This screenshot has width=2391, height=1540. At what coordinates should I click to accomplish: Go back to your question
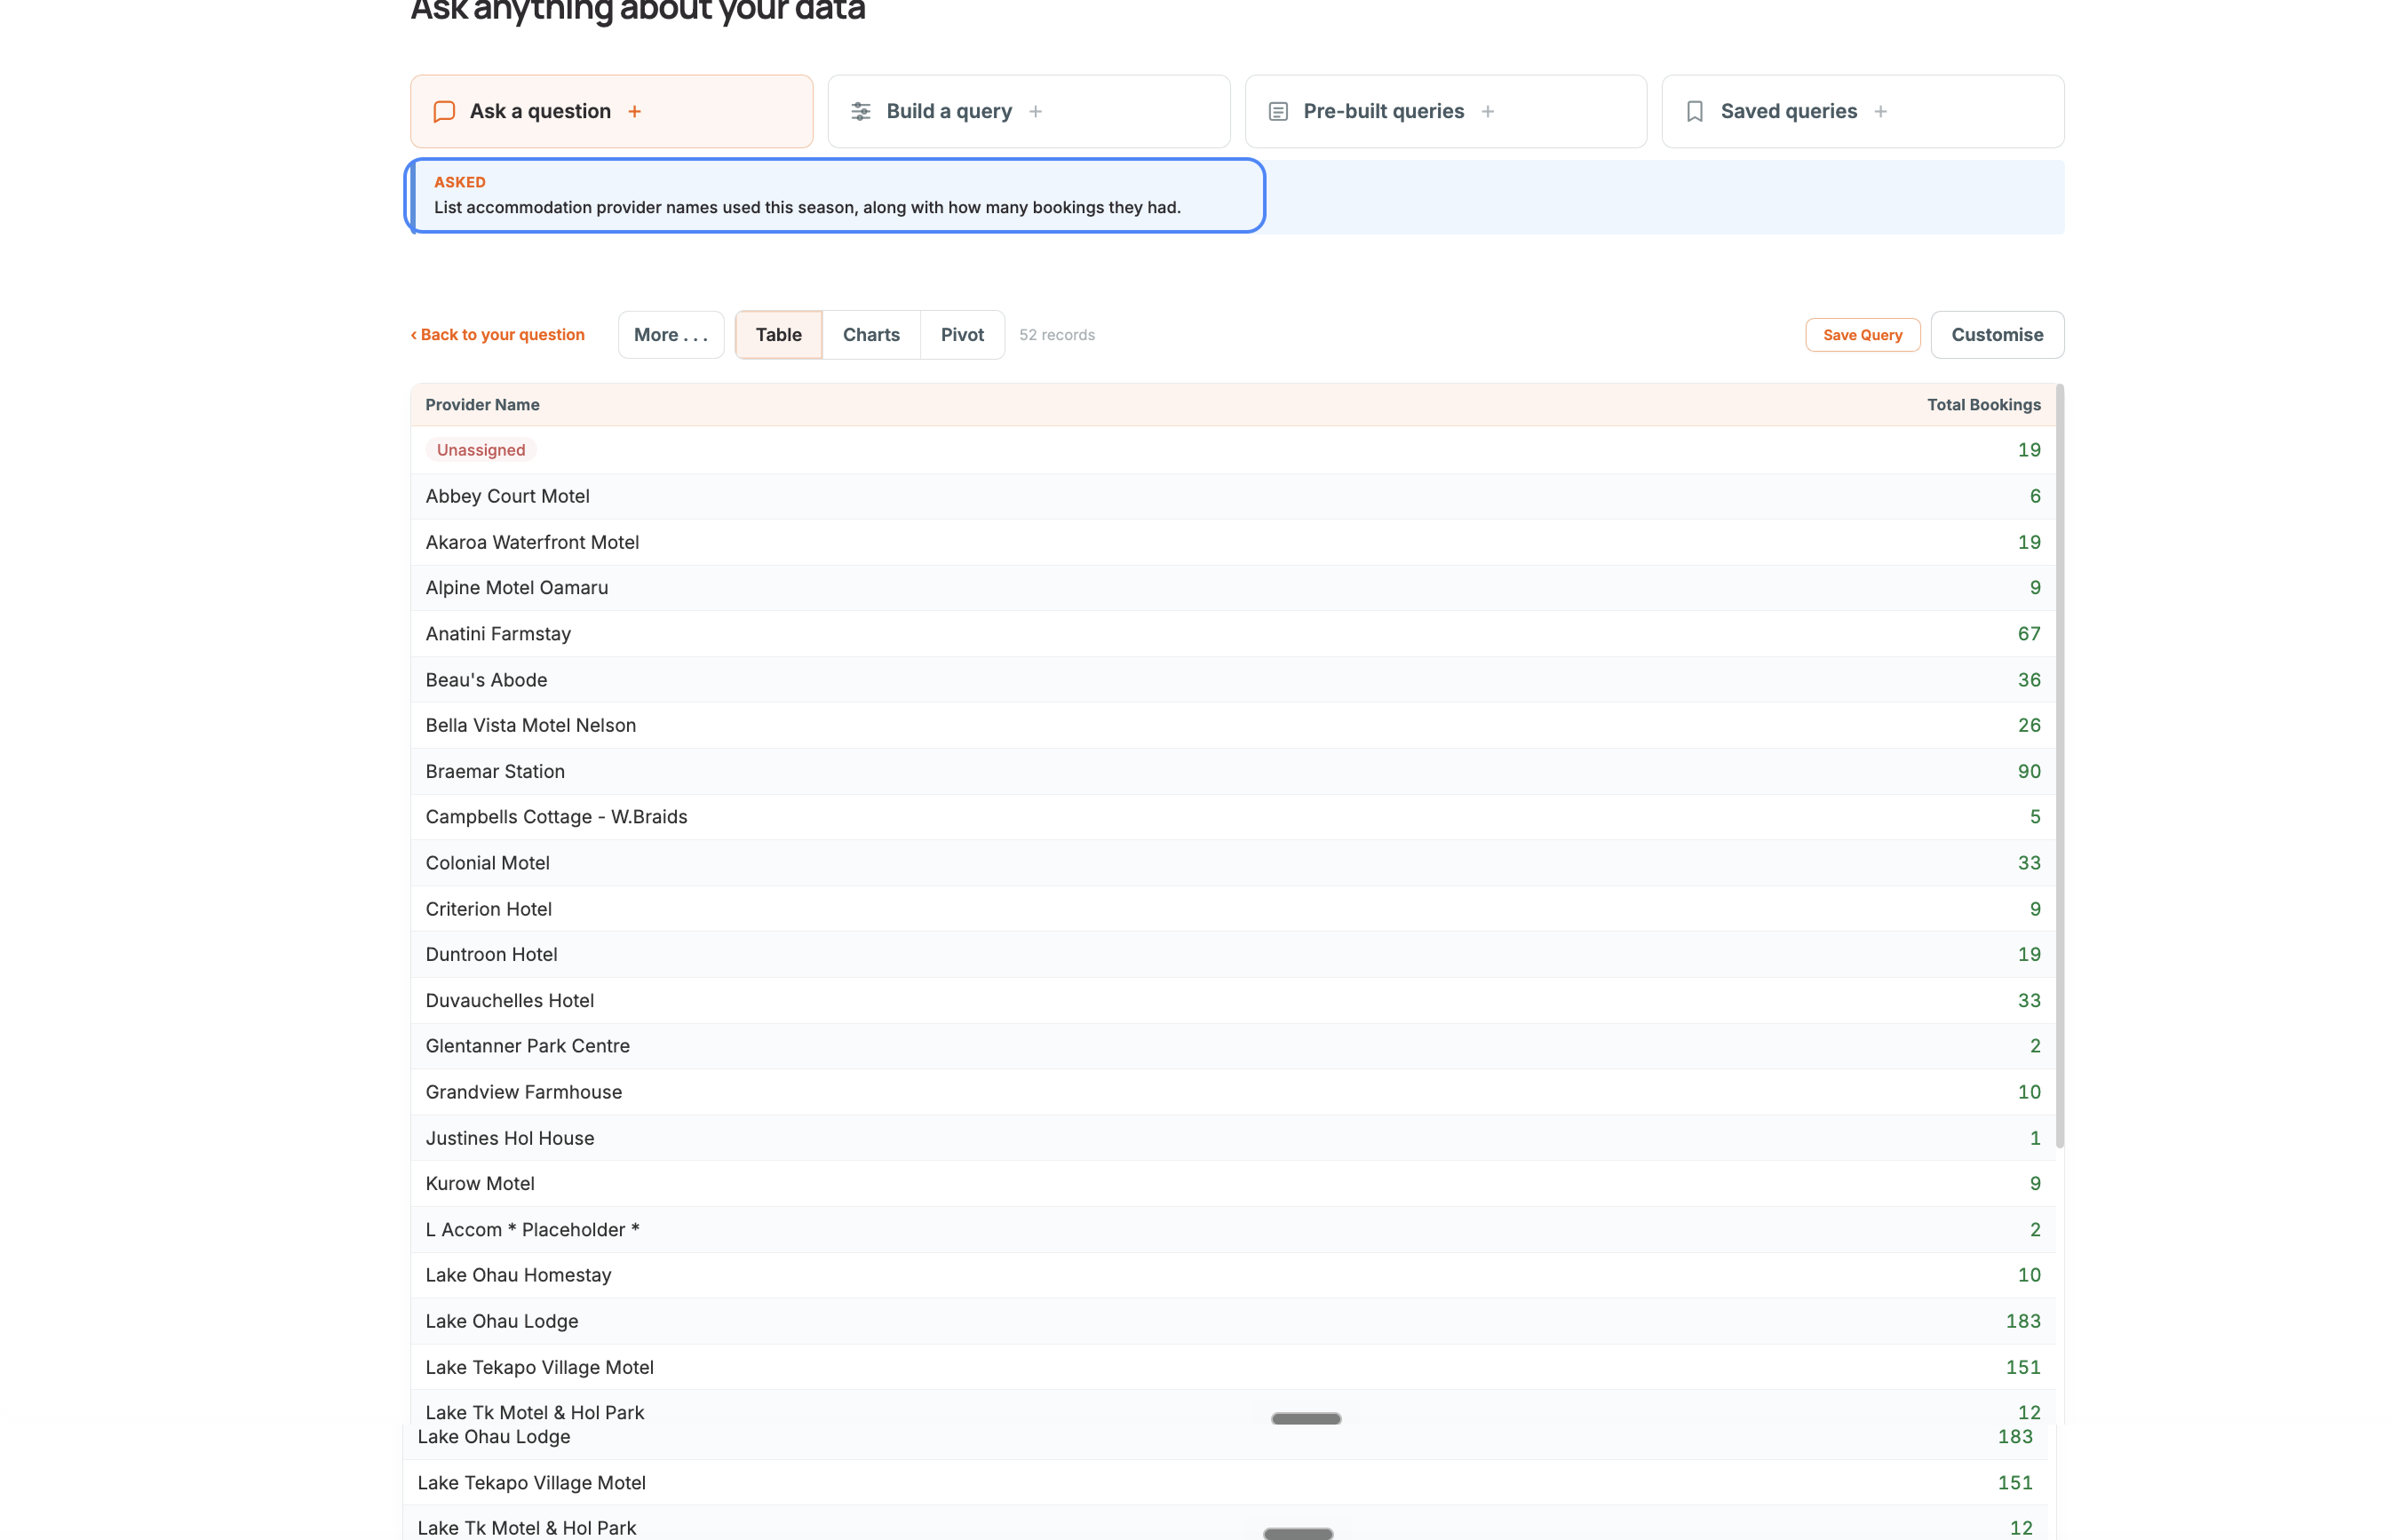[x=497, y=335]
